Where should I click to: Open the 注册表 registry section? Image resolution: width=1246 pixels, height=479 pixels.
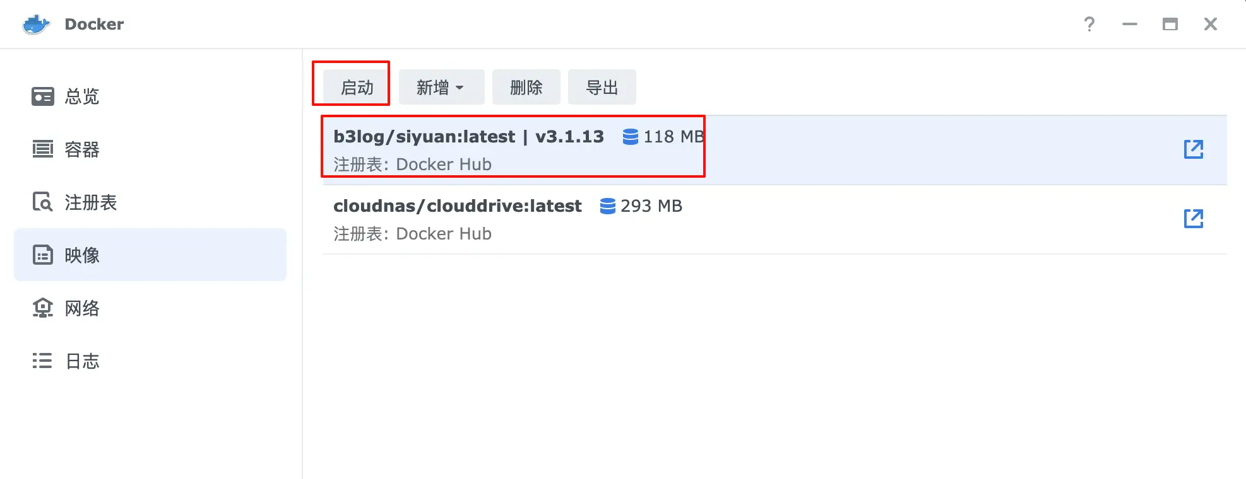[90, 202]
